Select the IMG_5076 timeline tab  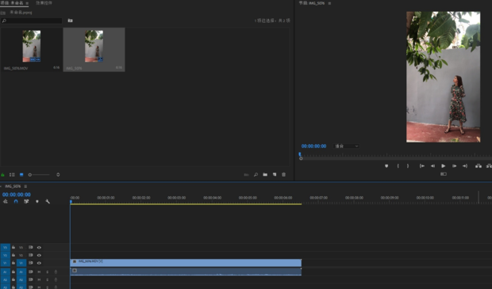[13, 186]
